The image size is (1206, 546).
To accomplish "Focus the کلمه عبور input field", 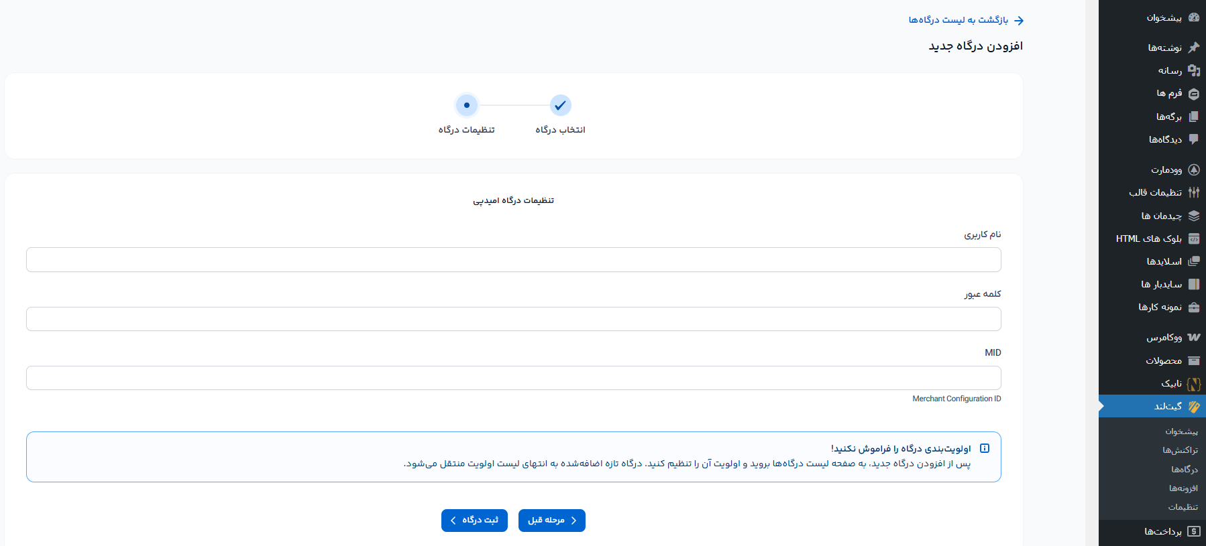I will click(514, 319).
